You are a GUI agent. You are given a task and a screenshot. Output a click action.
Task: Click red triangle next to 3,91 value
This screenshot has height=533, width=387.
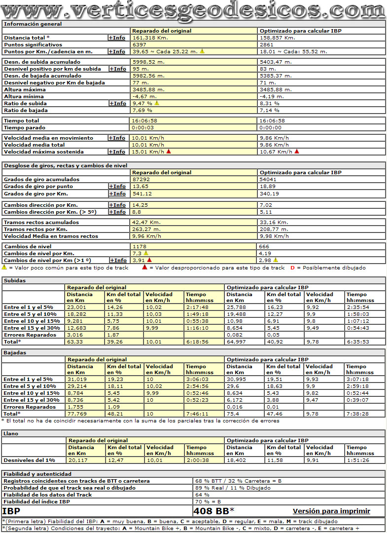click(149, 260)
